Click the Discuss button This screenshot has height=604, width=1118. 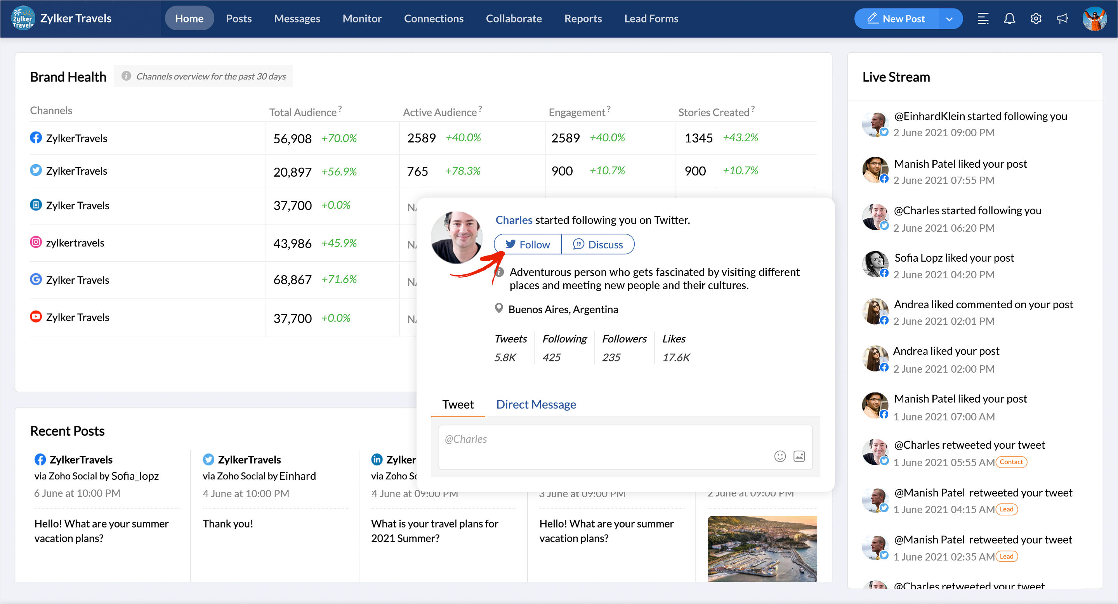point(598,244)
